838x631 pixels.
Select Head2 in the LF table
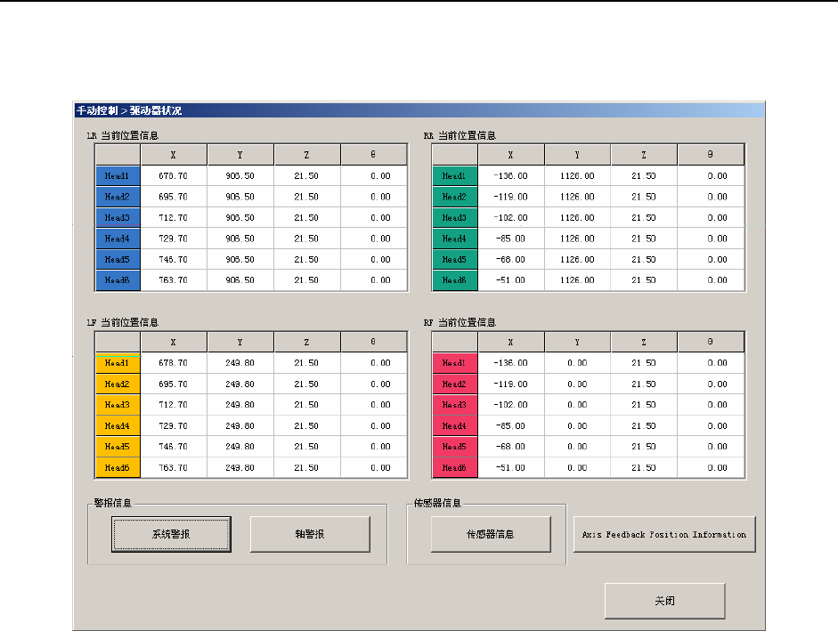tap(118, 384)
